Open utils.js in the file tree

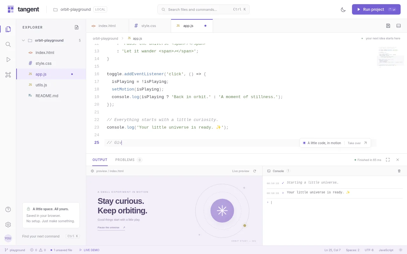click(x=51, y=85)
